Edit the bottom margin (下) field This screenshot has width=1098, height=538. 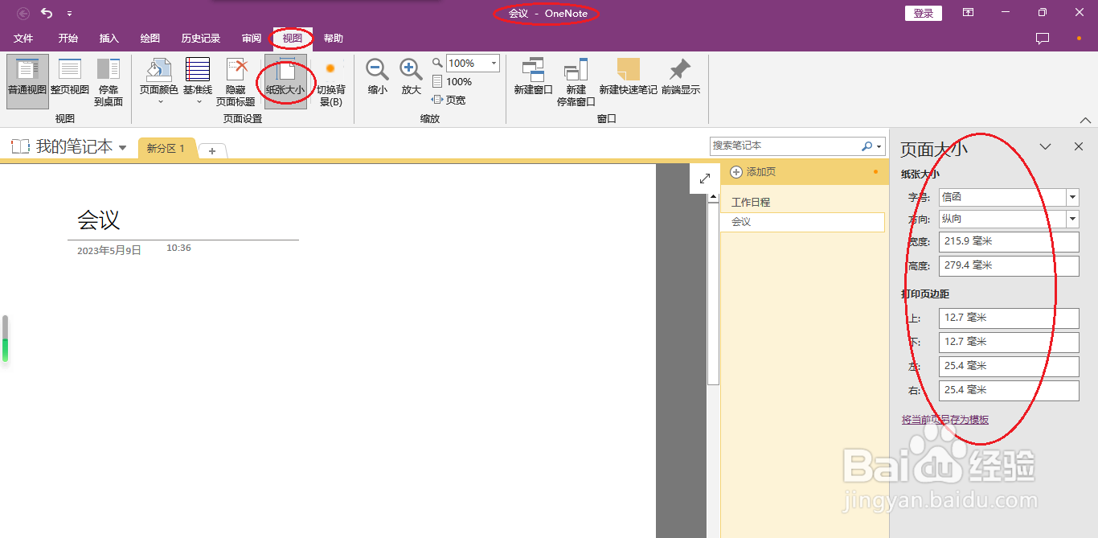[1009, 342]
